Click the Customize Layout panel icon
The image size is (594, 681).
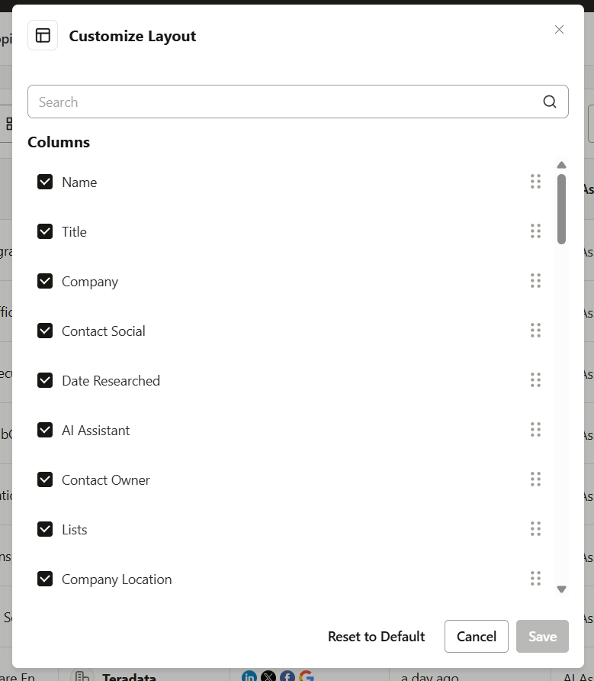coord(42,34)
